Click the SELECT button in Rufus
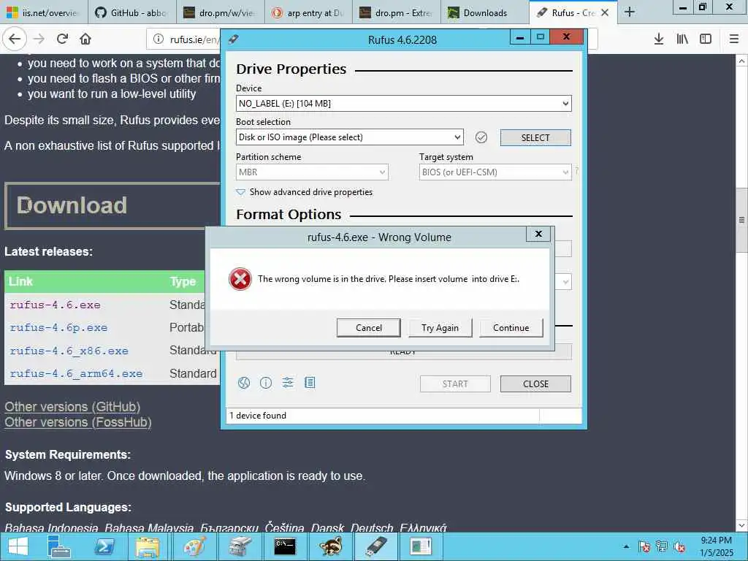This screenshot has width=748, height=561. coord(535,138)
